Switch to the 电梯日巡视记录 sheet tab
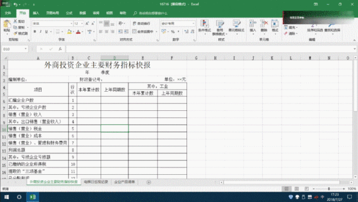 coord(96,182)
